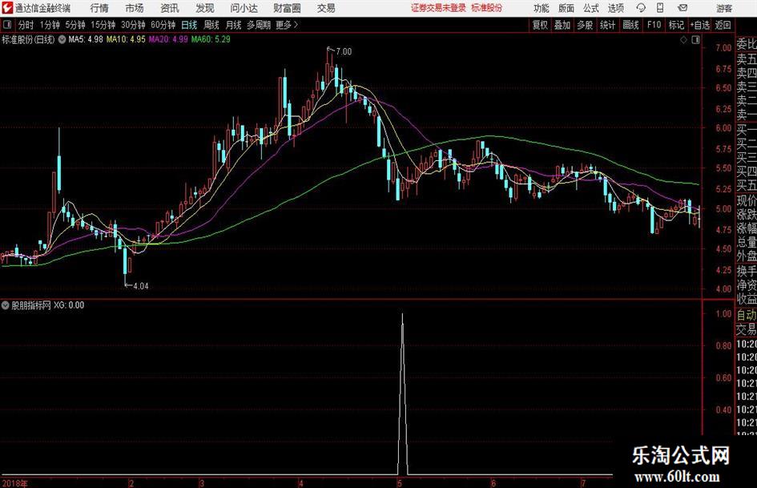Switch to 分时 chart period

26,25
